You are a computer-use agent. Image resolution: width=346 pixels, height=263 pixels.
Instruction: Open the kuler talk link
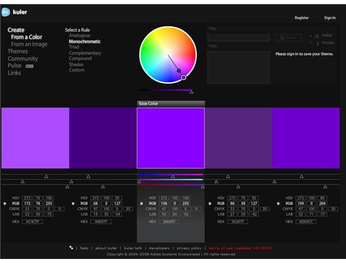(x=133, y=248)
